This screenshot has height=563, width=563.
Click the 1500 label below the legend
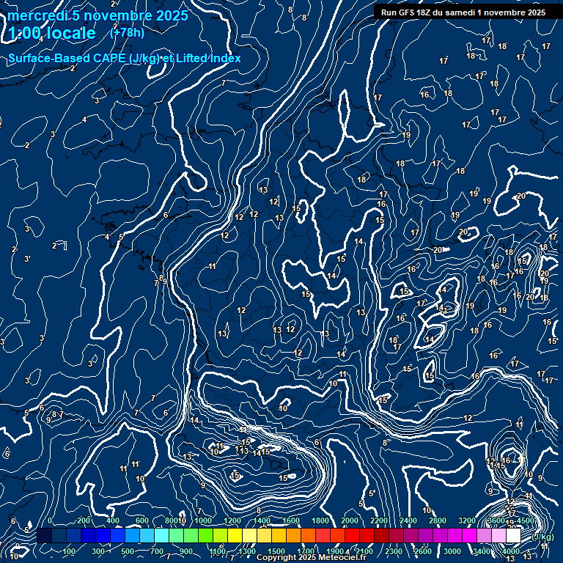tap(276, 551)
